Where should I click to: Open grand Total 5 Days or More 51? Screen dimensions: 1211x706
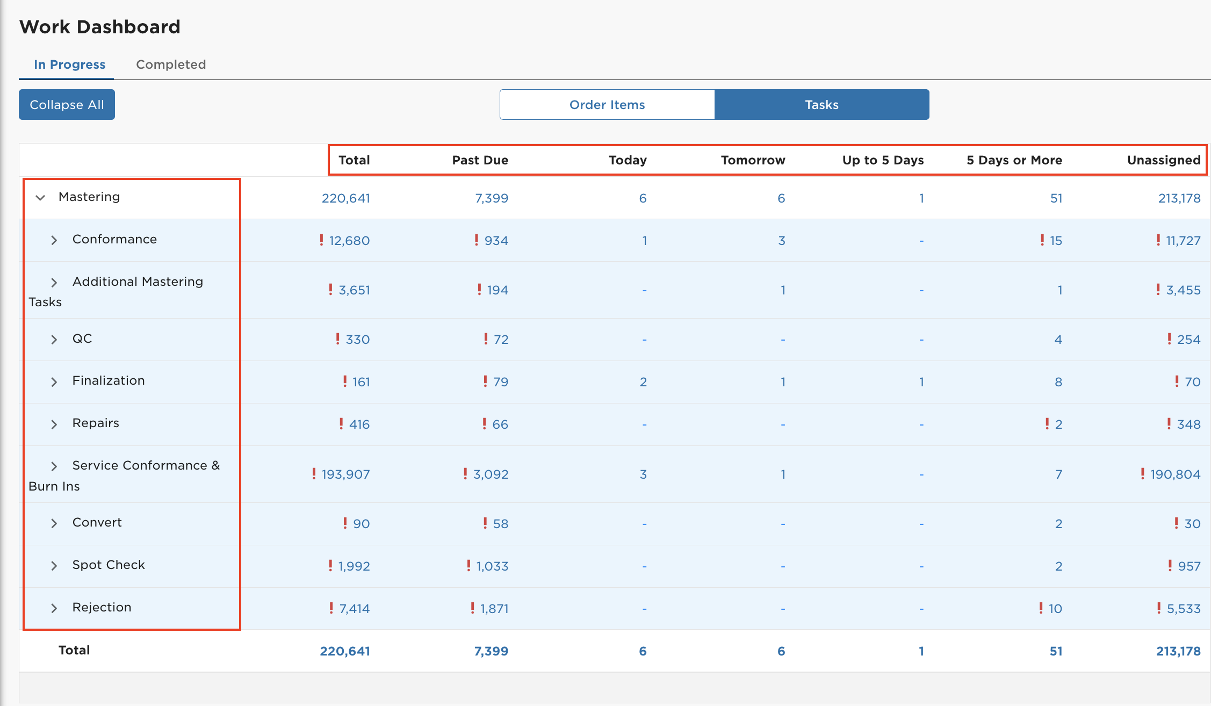1056,651
